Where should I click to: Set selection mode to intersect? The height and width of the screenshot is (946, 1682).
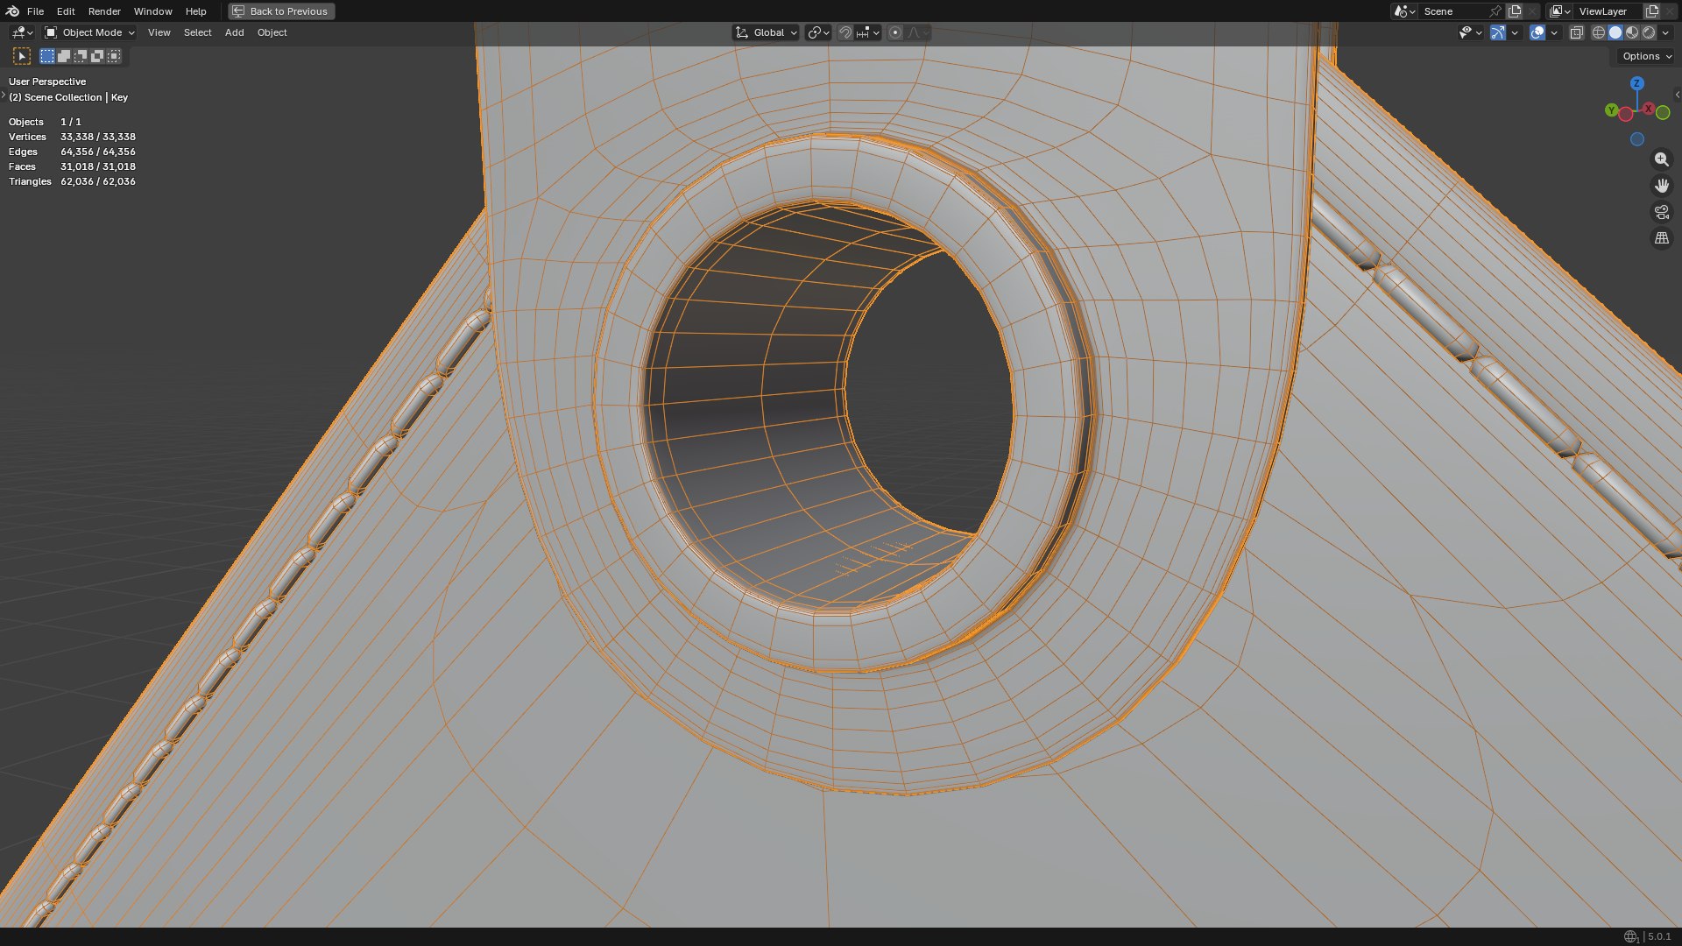coord(114,56)
